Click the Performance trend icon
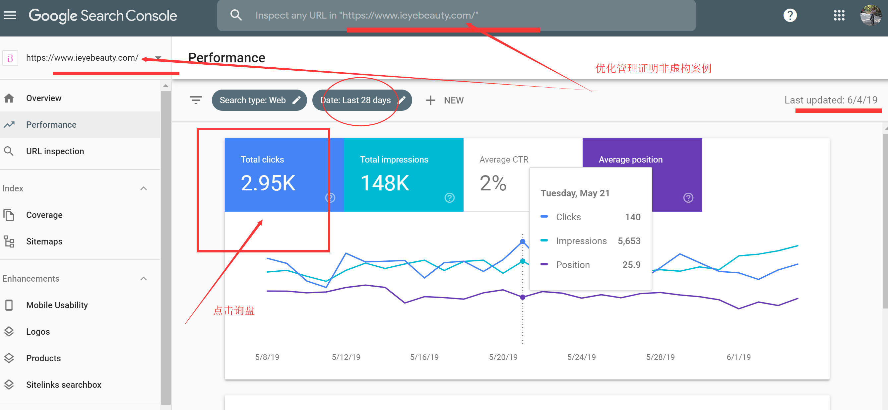 [x=9, y=124]
